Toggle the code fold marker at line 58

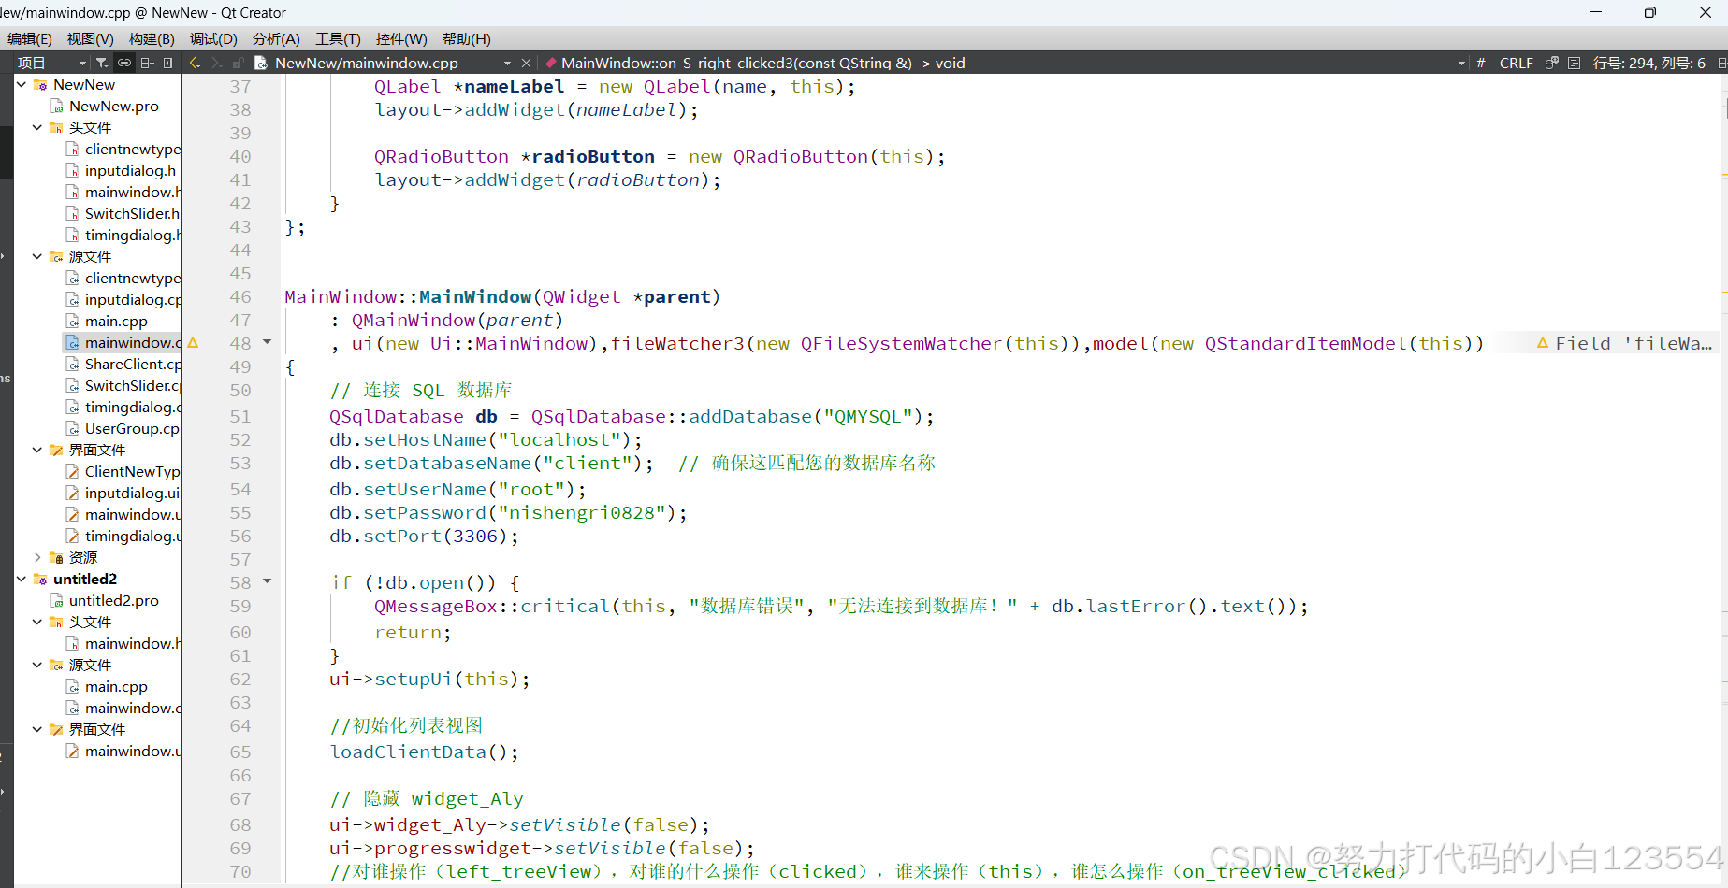pyautogui.click(x=267, y=581)
